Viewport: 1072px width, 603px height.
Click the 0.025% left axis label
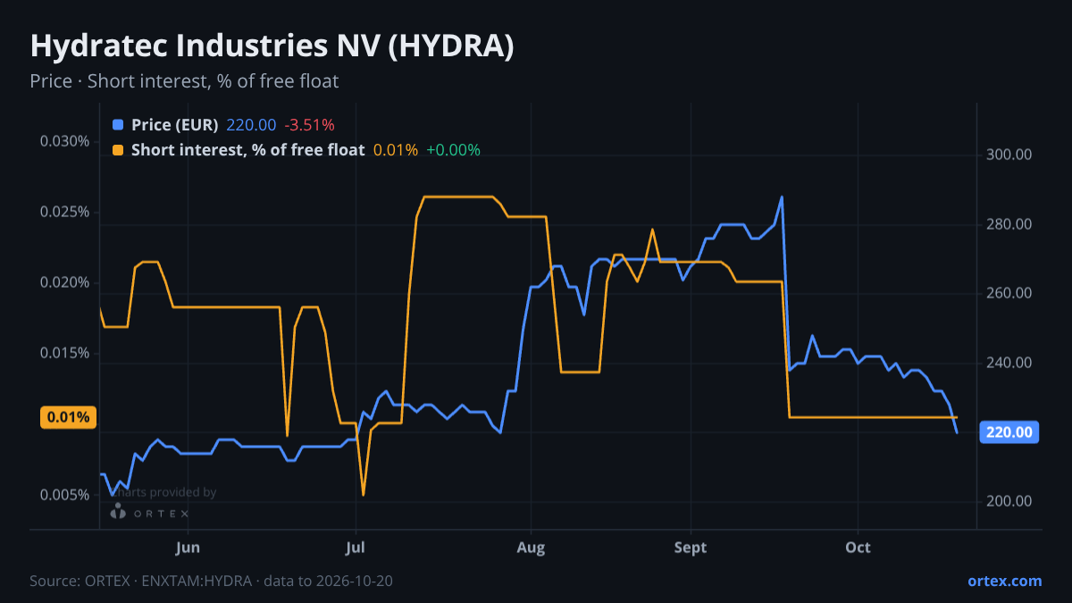65,212
